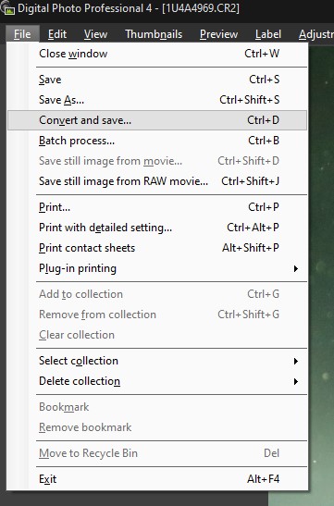
Task: Expand the Select collection submenu
Action: coord(157,361)
